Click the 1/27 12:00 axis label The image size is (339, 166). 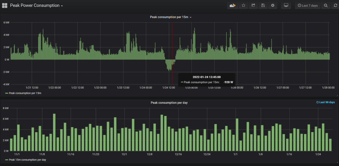306,88
